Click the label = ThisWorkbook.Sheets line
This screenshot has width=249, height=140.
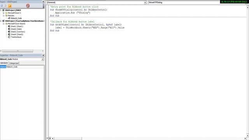pos(90,28)
